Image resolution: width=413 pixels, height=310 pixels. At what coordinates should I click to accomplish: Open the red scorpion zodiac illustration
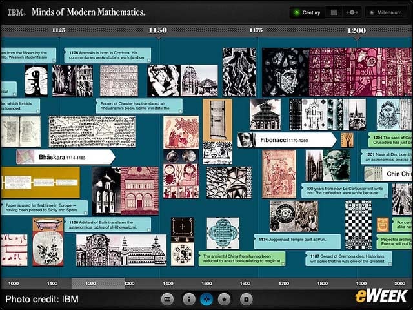tap(181, 181)
